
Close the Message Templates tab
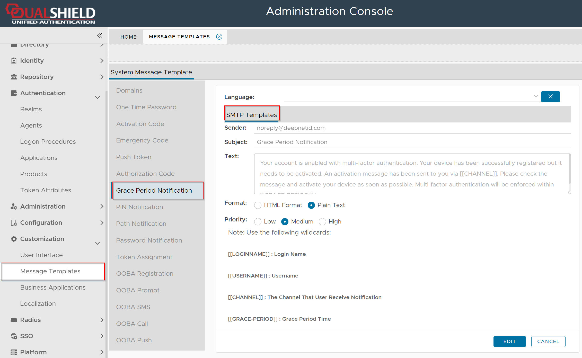tap(219, 37)
